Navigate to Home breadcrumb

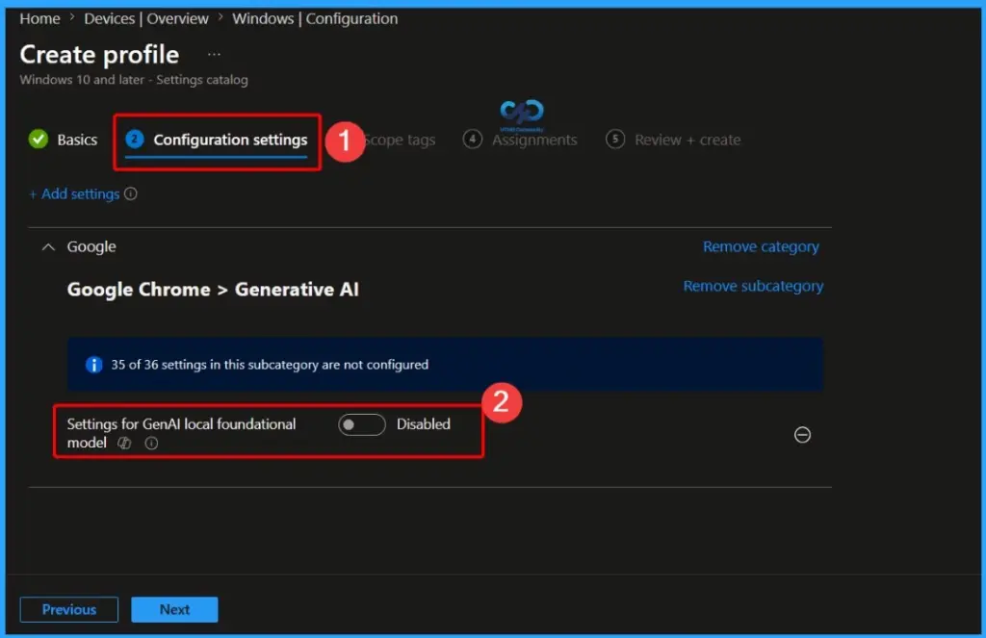(x=39, y=19)
